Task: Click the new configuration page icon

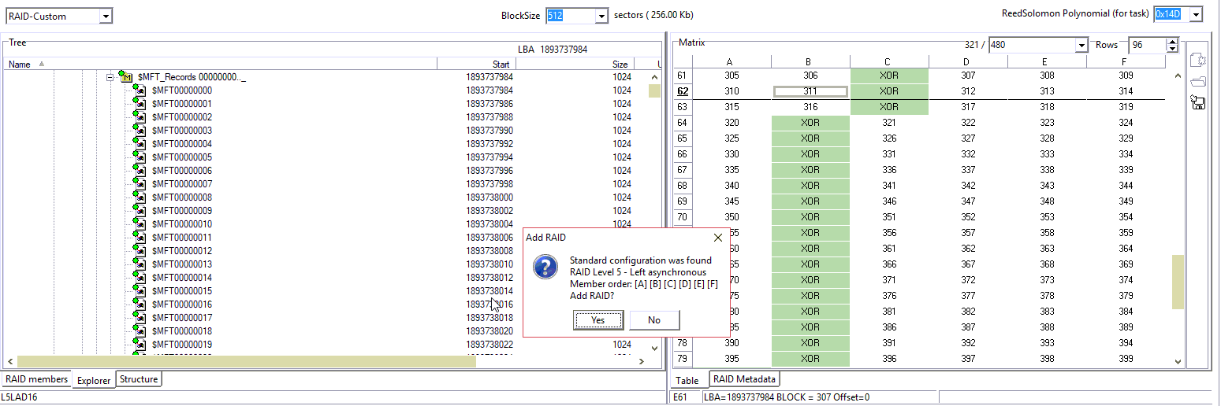Action: [1198, 60]
